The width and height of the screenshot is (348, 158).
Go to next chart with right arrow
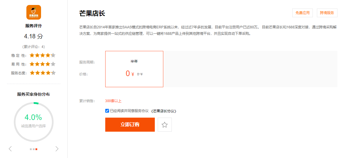click(57, 149)
